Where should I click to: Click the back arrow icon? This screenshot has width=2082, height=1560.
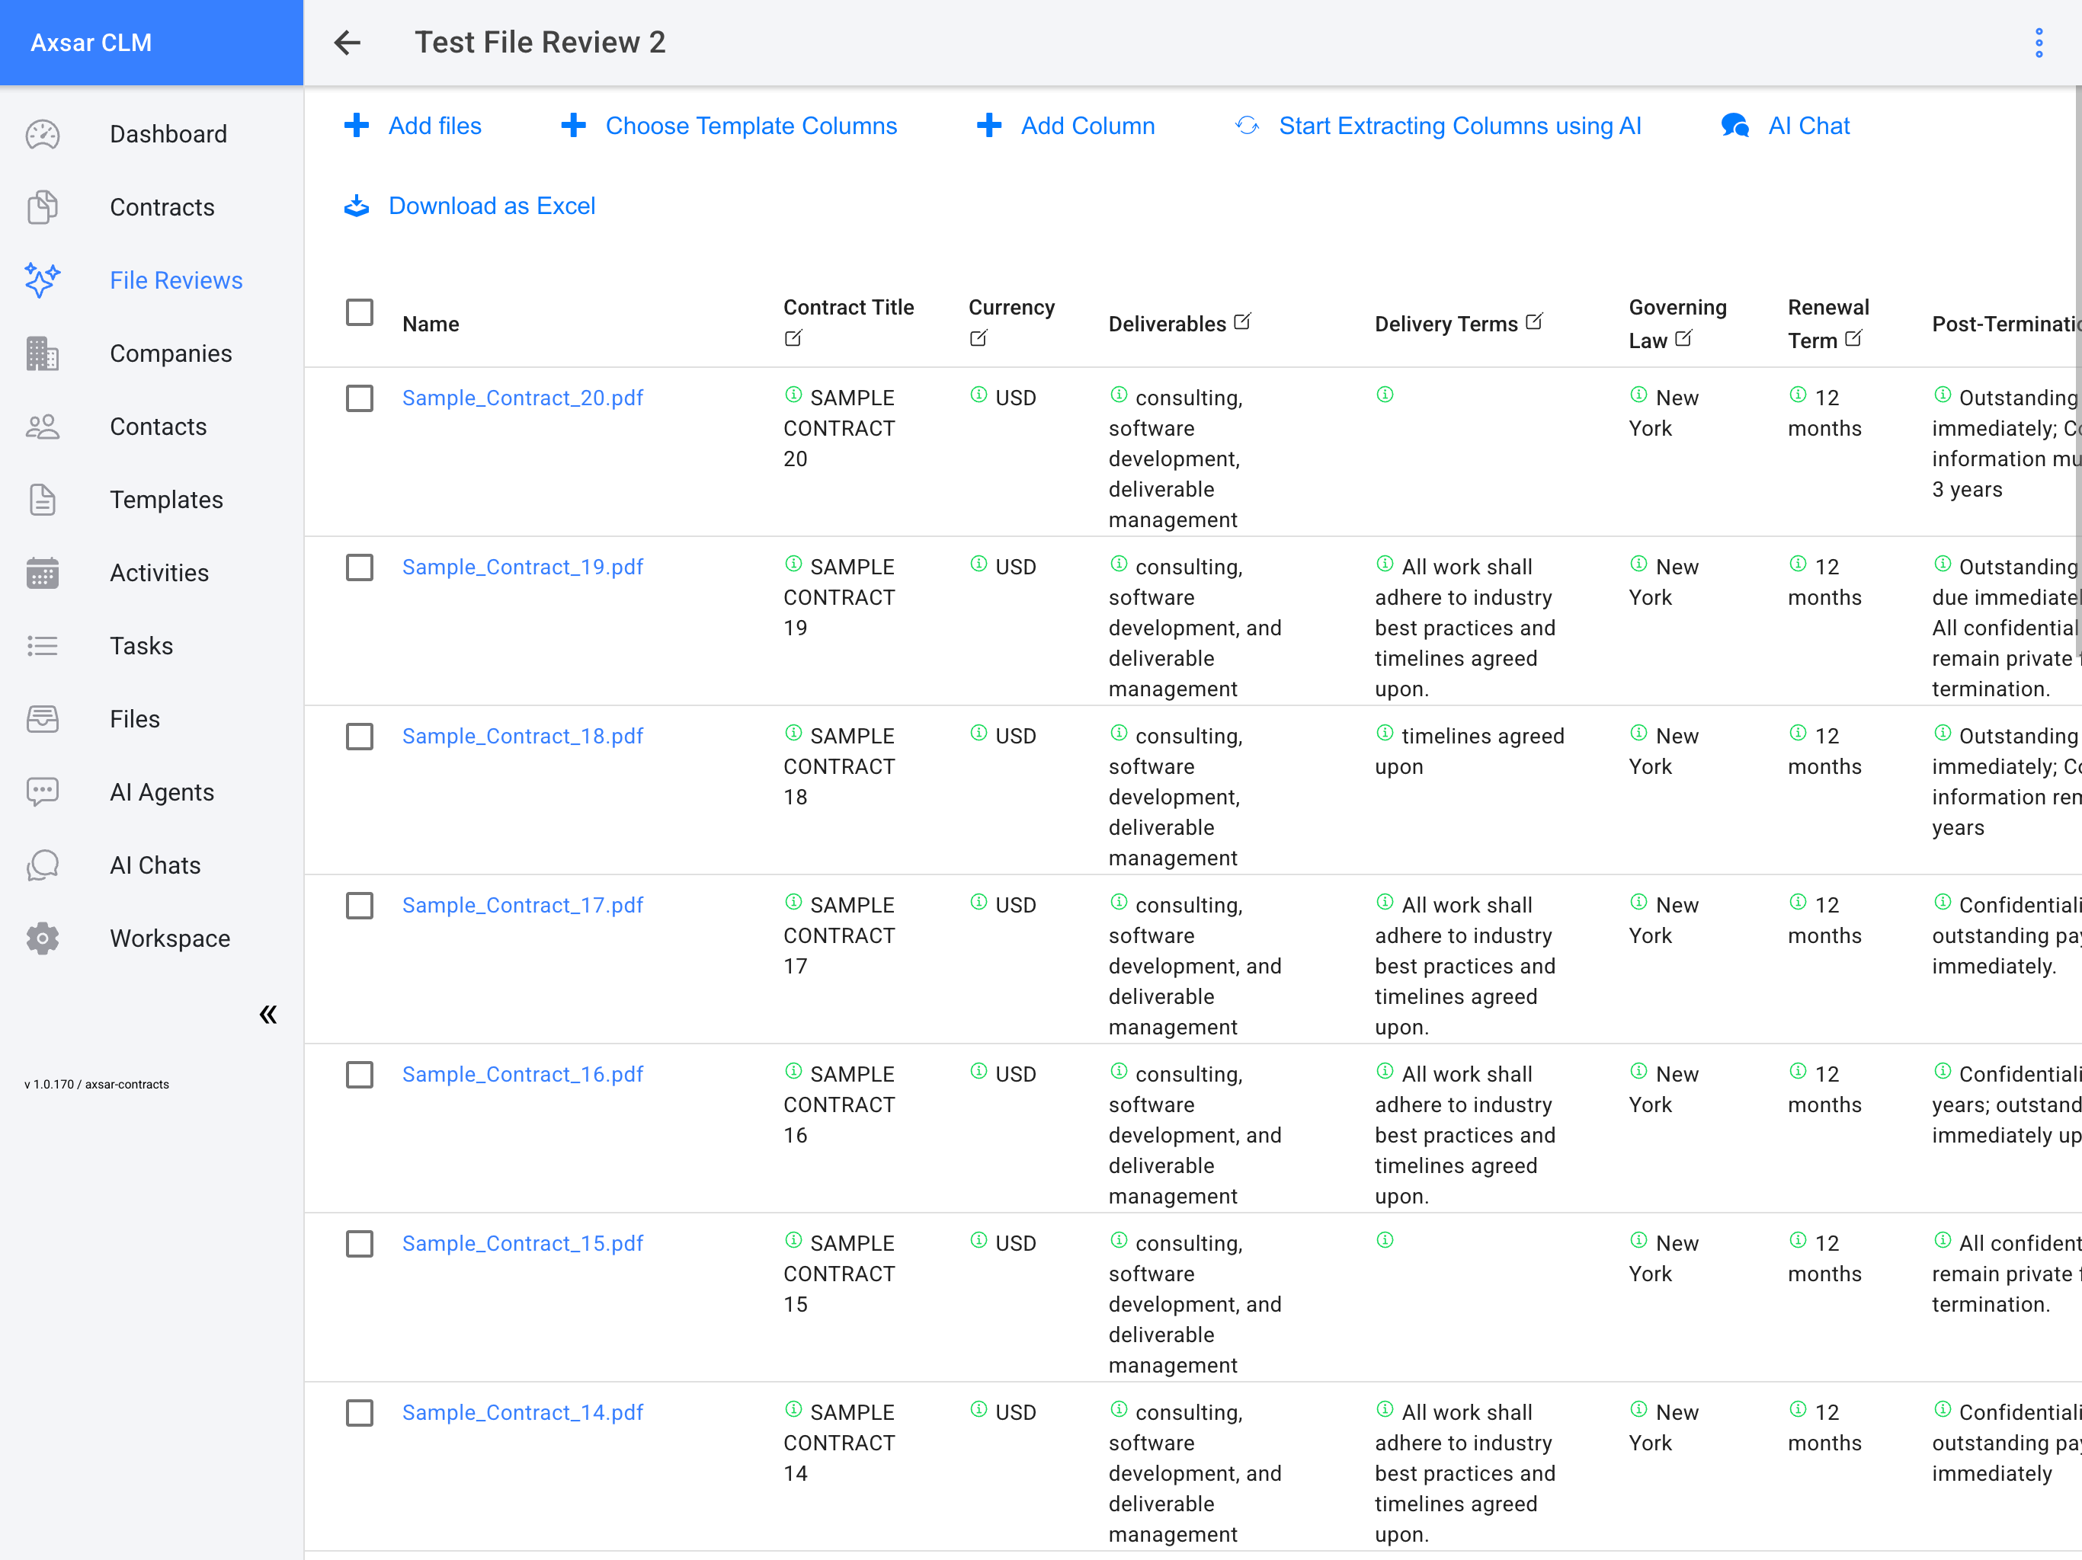point(348,43)
